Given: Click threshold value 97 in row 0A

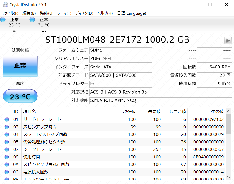Looking at the screenshot, I should (x=183, y=165).
